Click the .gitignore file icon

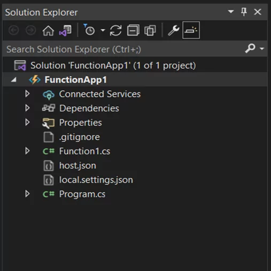click(49, 137)
